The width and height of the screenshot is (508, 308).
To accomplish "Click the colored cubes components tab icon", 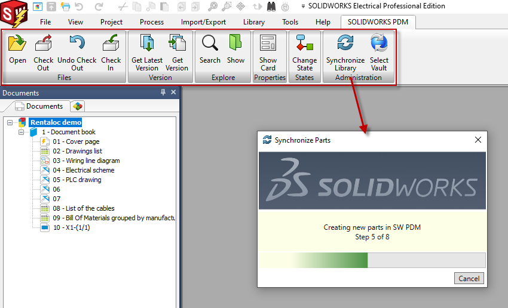I will point(78,106).
